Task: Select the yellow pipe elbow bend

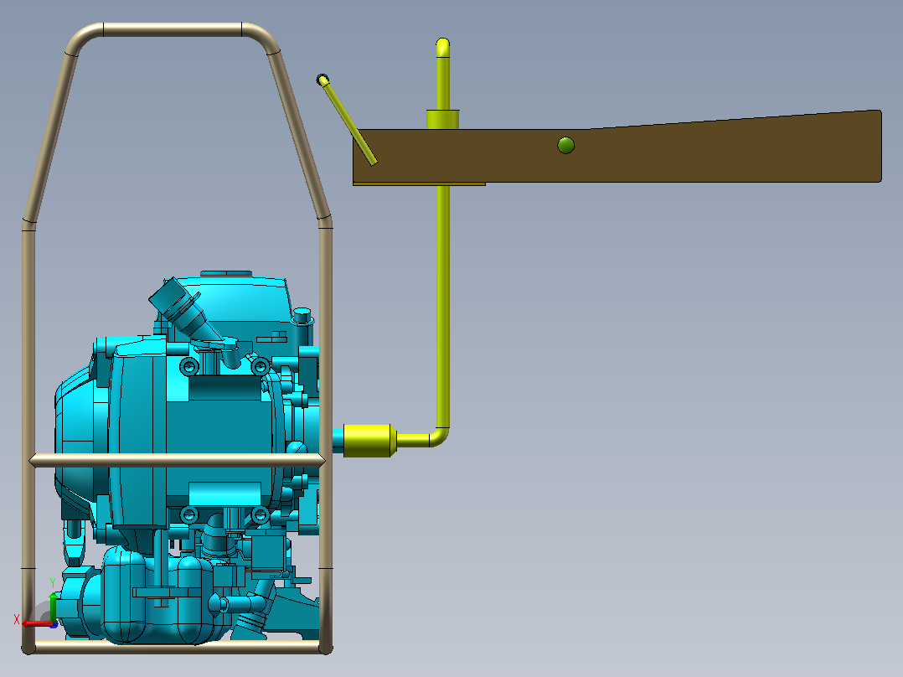Action: point(439,437)
